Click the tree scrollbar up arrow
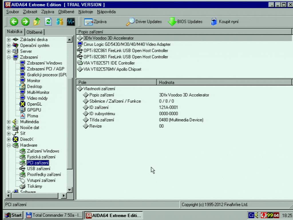 70,40
